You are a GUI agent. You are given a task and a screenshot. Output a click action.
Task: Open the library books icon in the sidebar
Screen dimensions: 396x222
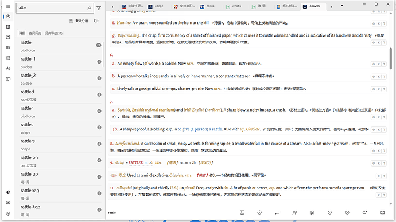[8, 47]
